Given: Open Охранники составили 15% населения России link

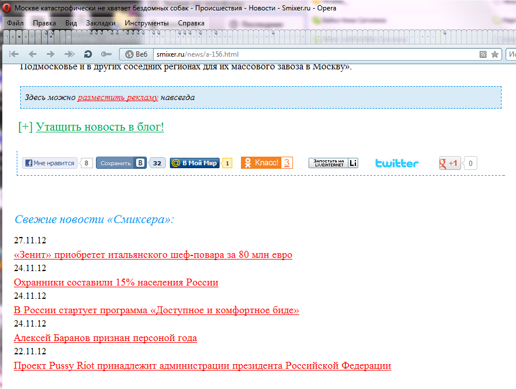Looking at the screenshot, I should tap(116, 283).
